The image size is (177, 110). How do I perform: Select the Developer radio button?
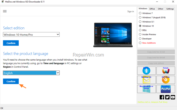[x=140, y=39]
